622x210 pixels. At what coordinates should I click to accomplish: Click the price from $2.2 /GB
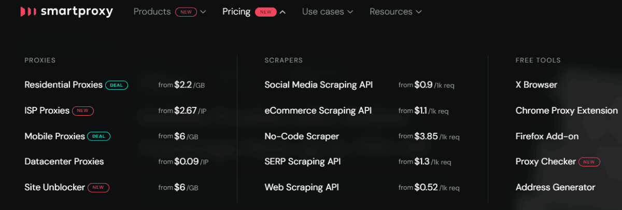(181, 85)
